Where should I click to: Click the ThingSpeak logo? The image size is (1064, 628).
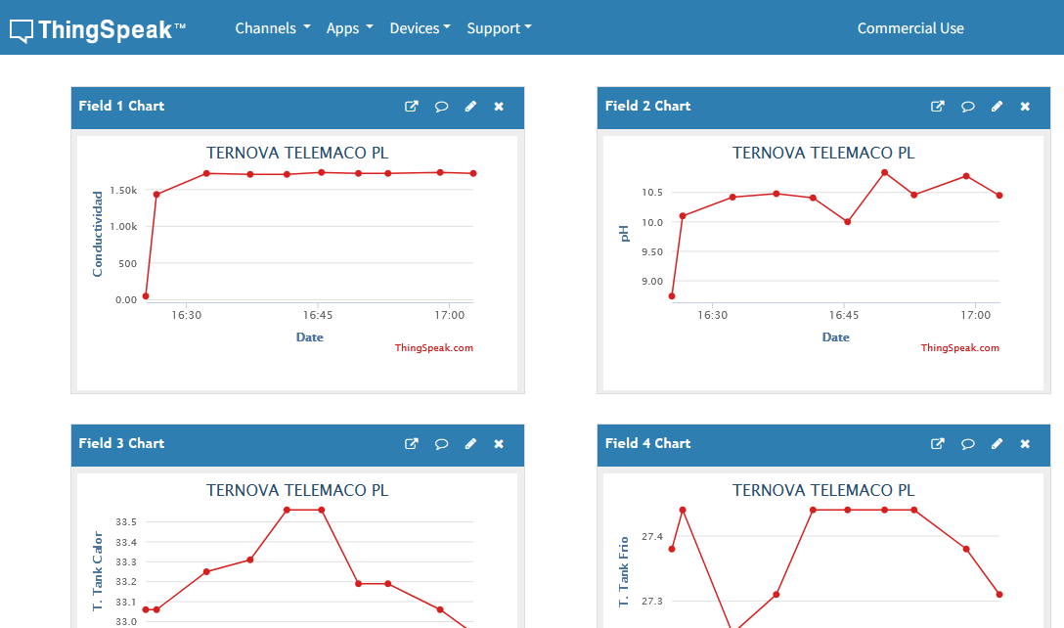[x=98, y=30]
